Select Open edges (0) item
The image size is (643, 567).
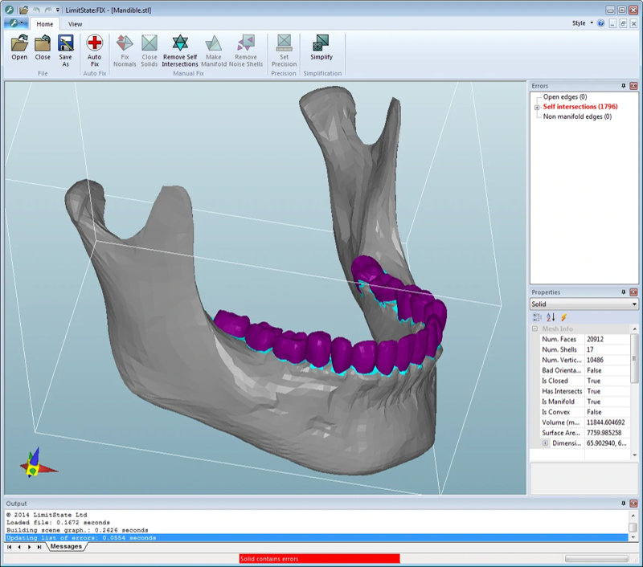point(565,96)
